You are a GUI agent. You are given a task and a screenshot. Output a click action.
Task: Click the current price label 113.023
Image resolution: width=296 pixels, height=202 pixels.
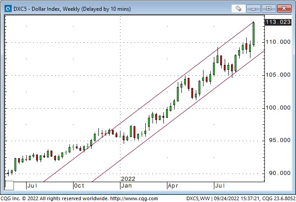(x=278, y=22)
